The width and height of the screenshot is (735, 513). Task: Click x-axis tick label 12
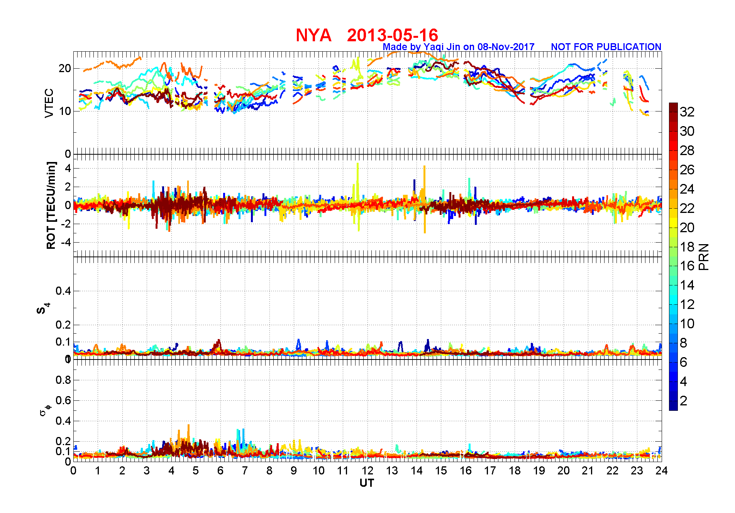tap(367, 471)
